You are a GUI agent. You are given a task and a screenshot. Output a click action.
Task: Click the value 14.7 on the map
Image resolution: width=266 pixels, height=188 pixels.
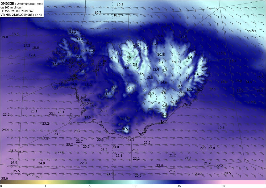(252, 102)
